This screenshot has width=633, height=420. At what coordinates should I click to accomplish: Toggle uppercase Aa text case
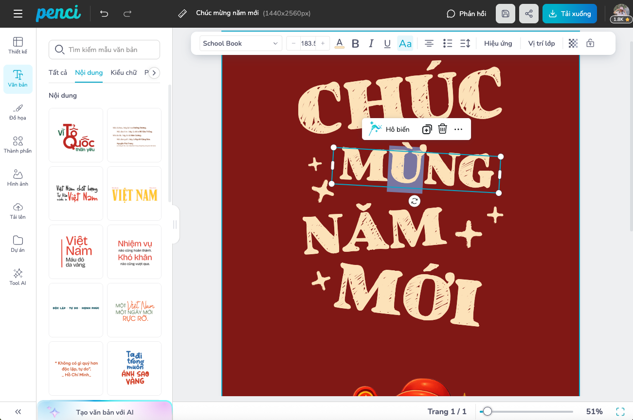[x=405, y=44]
